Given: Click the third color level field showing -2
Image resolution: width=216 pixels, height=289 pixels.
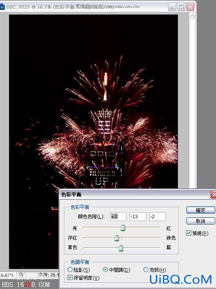Looking at the screenshot, I should (157, 217).
